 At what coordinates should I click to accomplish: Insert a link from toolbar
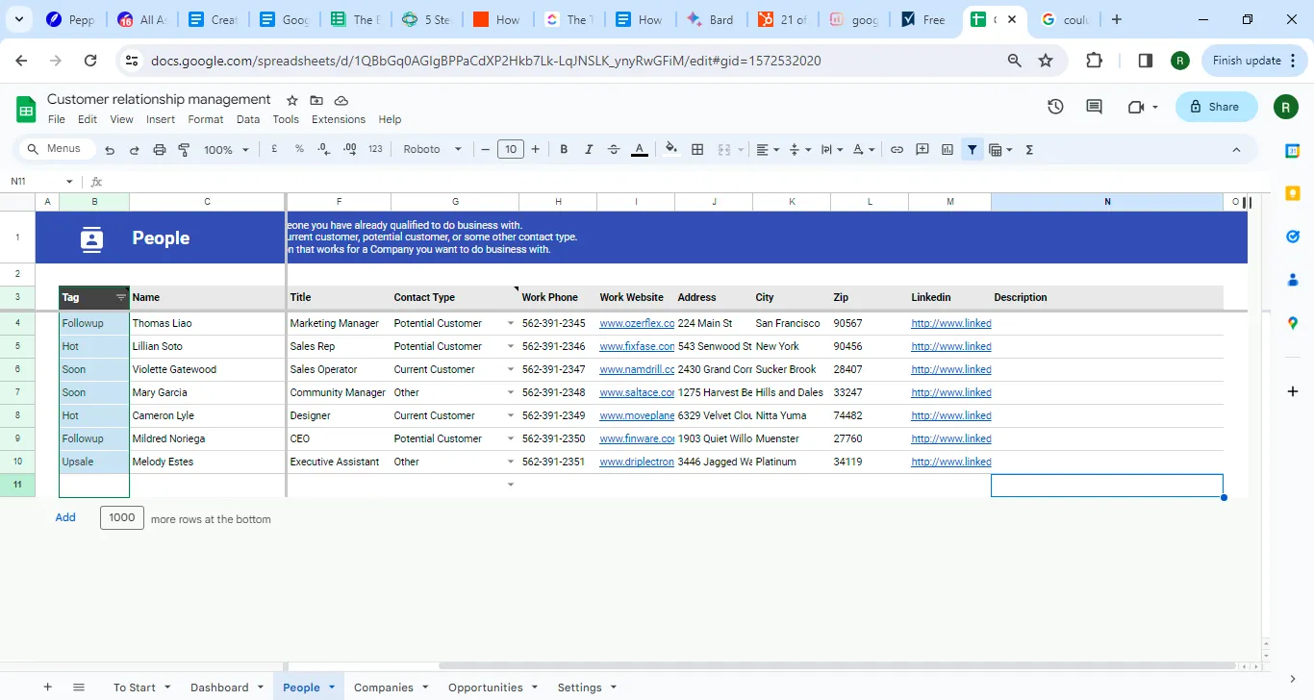coord(897,149)
